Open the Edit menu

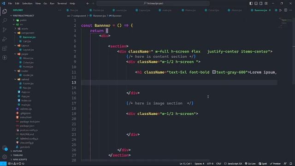tap(17, 3)
